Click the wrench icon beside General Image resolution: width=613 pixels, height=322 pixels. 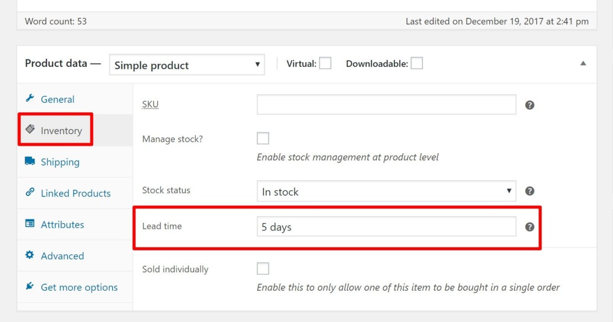30,98
